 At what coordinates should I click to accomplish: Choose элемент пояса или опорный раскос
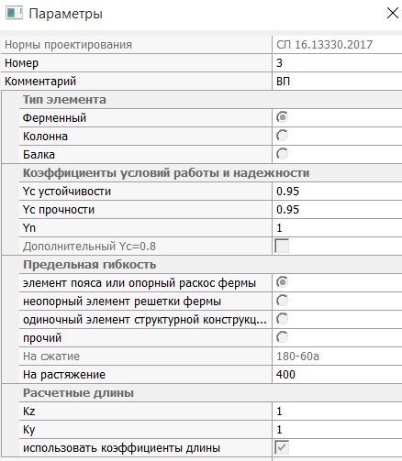click(282, 282)
